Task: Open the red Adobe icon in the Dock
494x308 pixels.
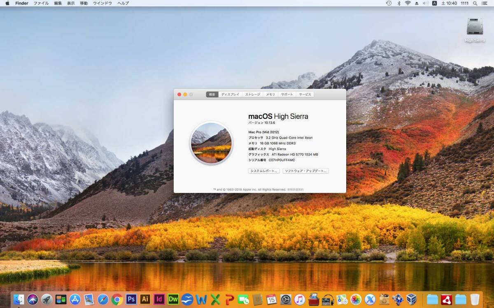Action: click(447, 299)
